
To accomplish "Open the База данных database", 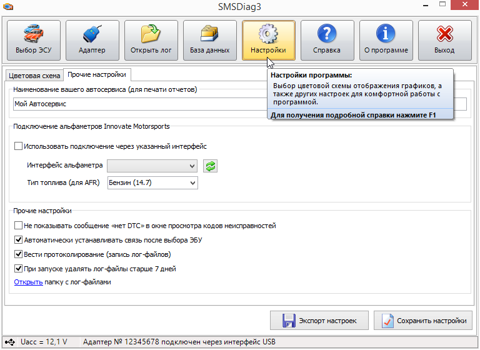I will (209, 40).
